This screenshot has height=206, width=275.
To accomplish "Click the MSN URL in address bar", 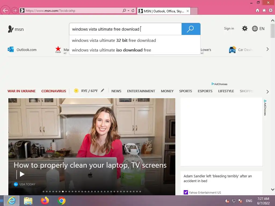I will tap(50, 11).
